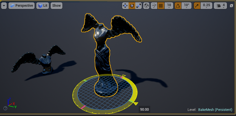This screenshot has width=236, height=116.
Task: Toggle rotation angle snapping
Action: (x=178, y=6)
